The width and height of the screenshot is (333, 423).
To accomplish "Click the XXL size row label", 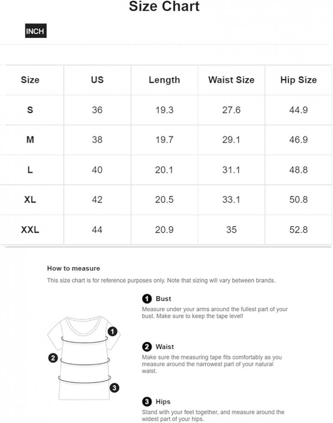I will coord(30,230).
